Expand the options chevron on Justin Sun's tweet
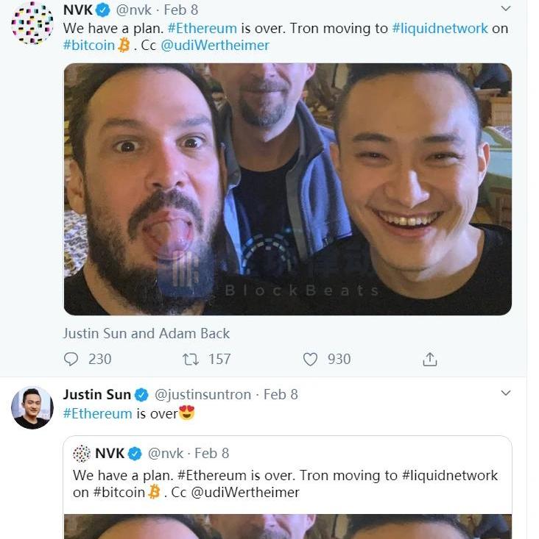Image resolution: width=539 pixels, height=539 pixels. click(506, 393)
